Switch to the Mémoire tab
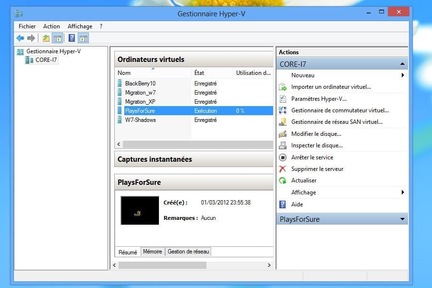Screen dimensions: 432x288 click(152, 252)
